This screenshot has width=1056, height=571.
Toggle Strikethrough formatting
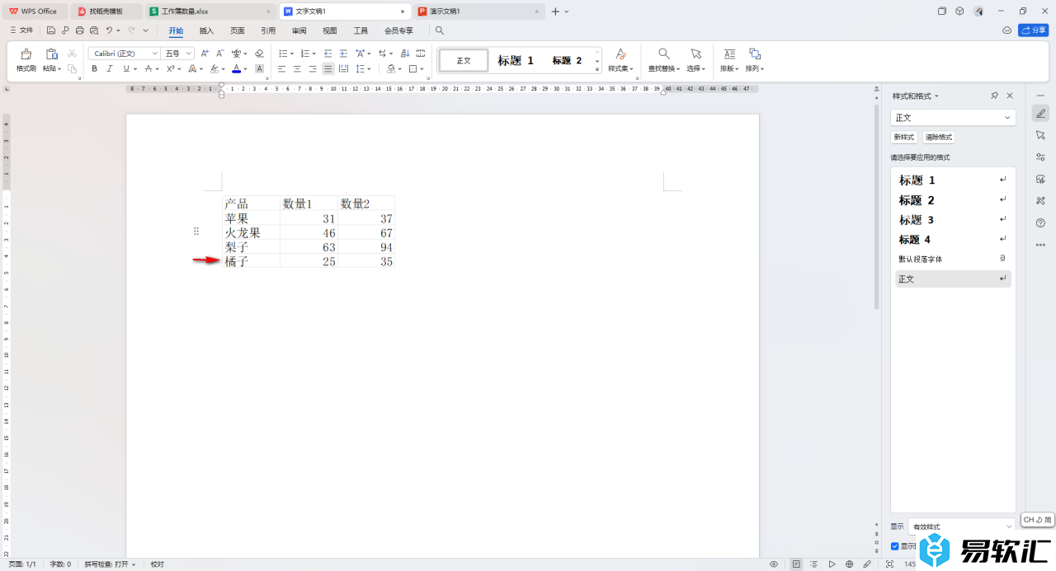coord(148,69)
